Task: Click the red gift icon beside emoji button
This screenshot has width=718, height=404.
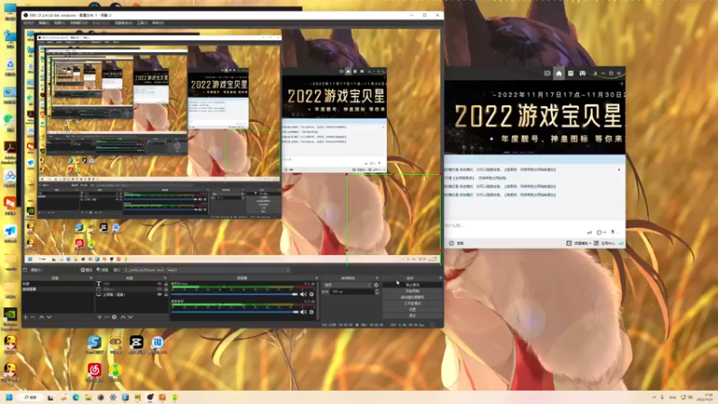Action: coord(613,233)
